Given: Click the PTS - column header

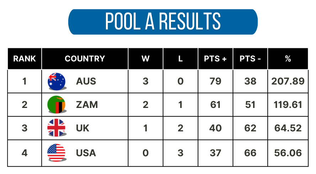Looking at the screenshot, I should [250, 59].
